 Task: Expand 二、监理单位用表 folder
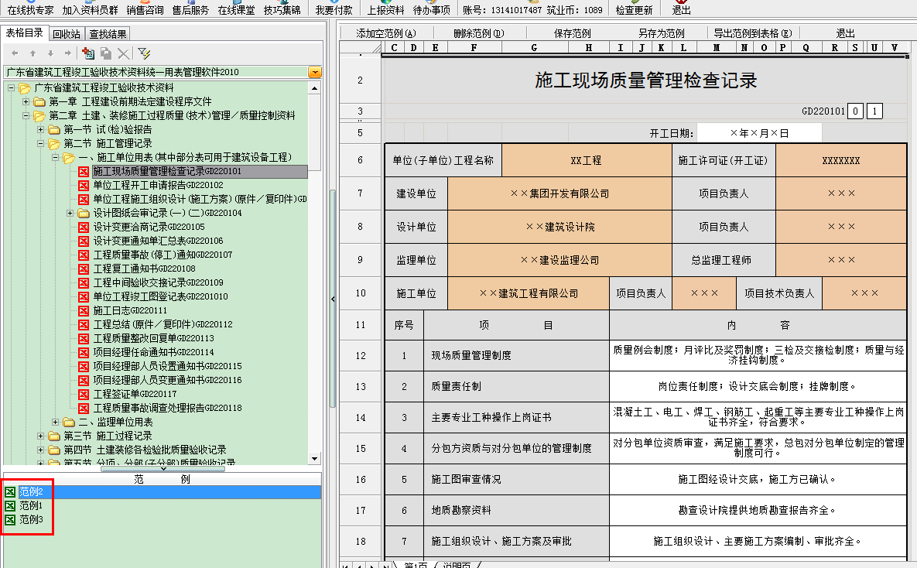[55, 422]
